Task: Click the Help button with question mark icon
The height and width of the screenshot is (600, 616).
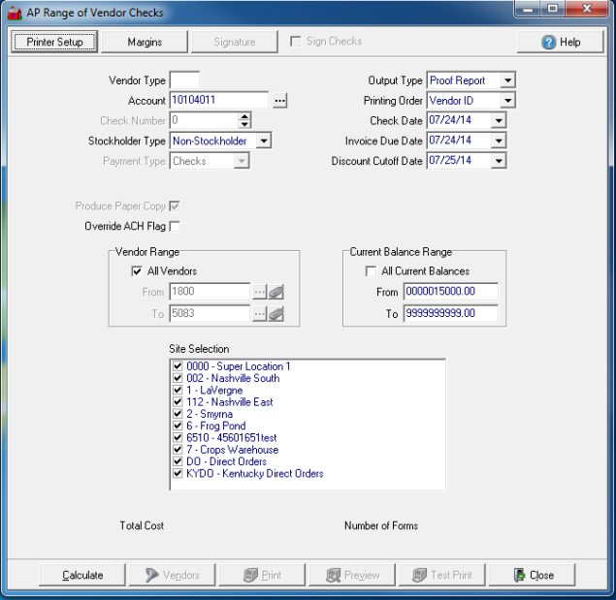Action: (x=560, y=43)
